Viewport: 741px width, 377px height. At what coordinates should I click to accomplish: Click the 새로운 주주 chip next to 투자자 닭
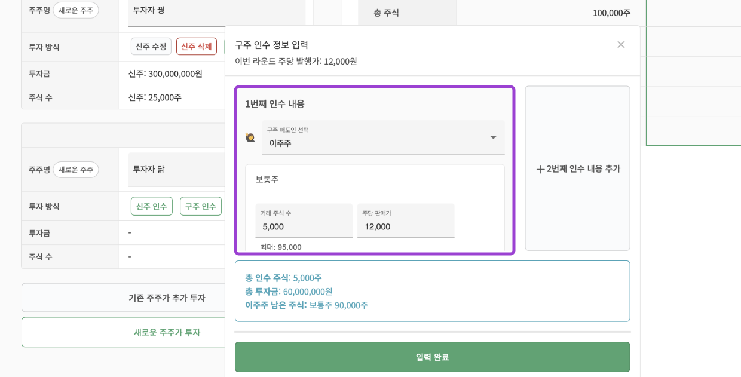[x=78, y=169]
